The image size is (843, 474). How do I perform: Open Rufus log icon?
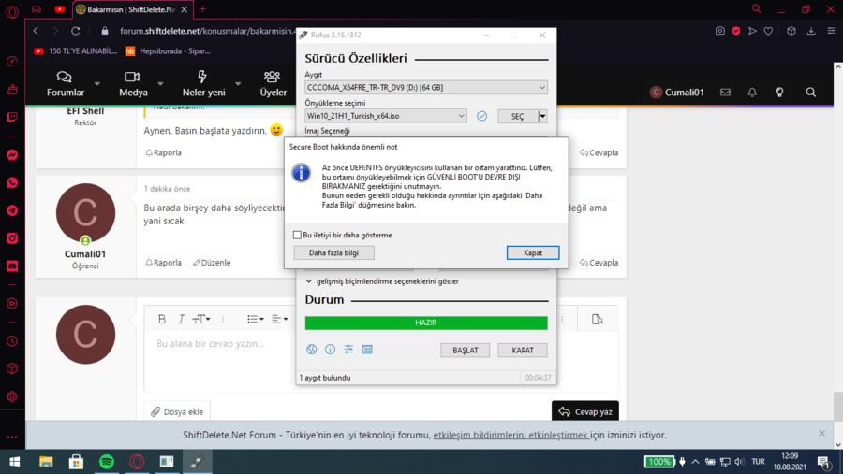[367, 350]
